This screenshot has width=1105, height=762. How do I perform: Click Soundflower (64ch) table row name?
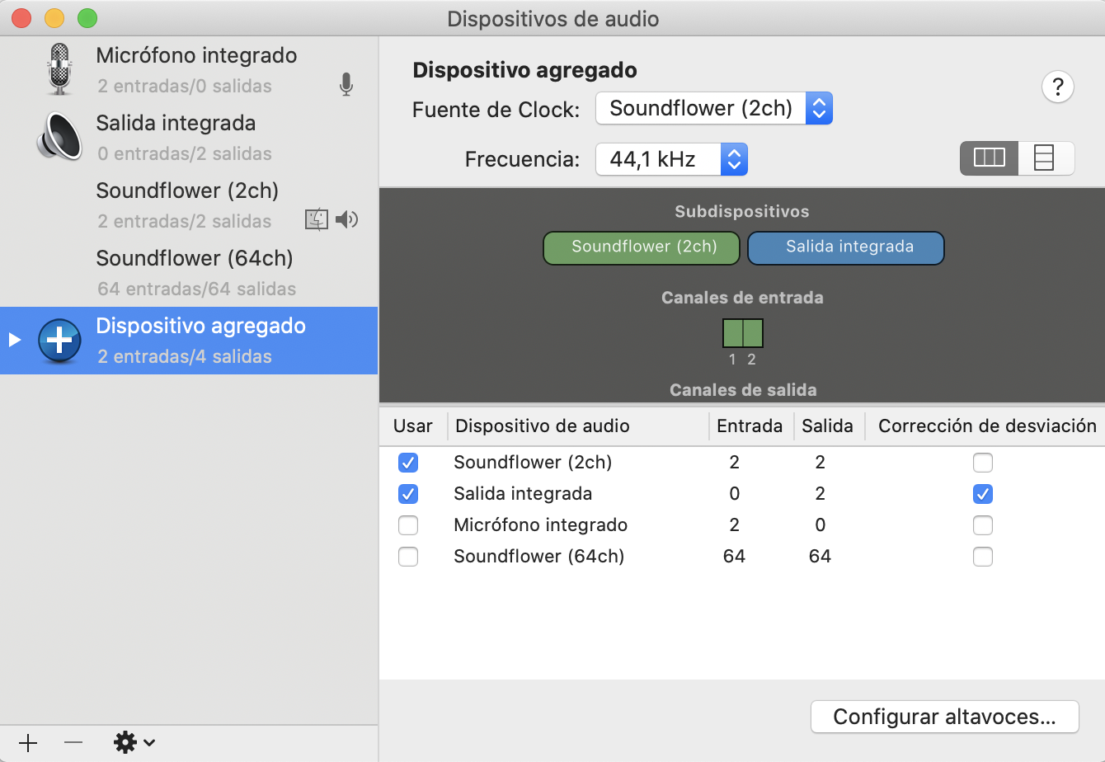538,557
